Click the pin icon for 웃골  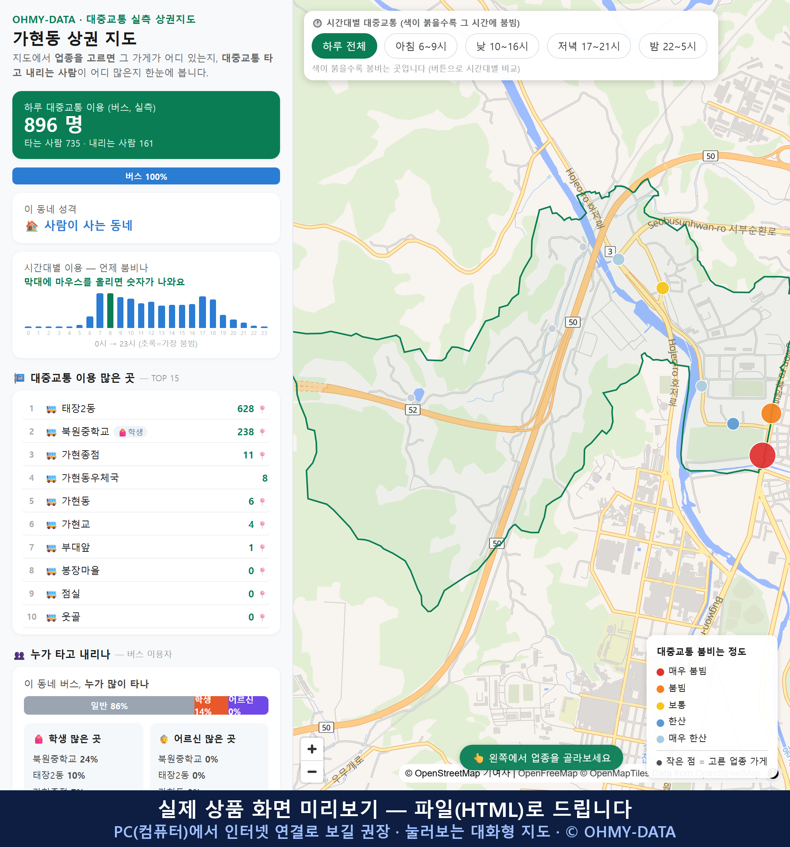pyautogui.click(x=262, y=617)
